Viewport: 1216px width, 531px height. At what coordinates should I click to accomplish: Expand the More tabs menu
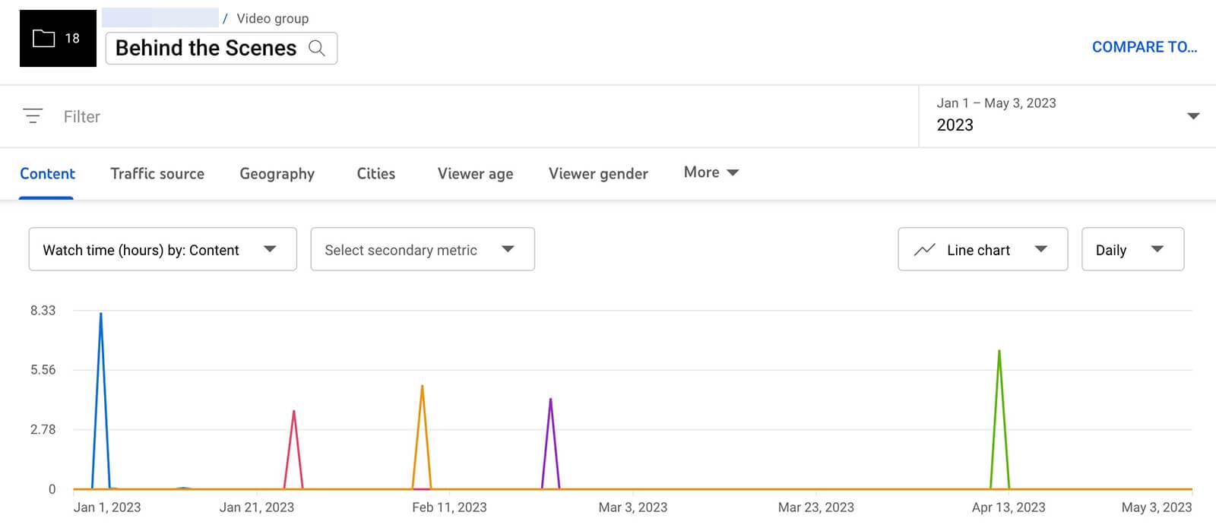point(711,172)
